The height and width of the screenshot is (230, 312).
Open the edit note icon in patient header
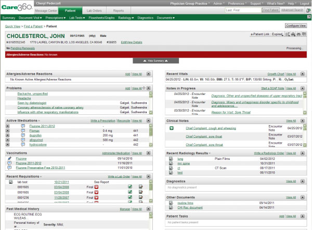pyautogui.click(x=288, y=34)
